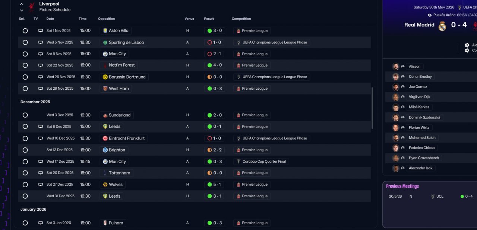Image resolution: width=477 pixels, height=230 pixels.
Task: Click Borussia Dortmund club badge icon
Action: (x=105, y=77)
